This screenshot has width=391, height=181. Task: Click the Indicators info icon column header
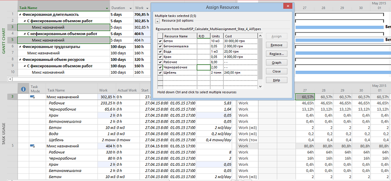click(x=23, y=89)
